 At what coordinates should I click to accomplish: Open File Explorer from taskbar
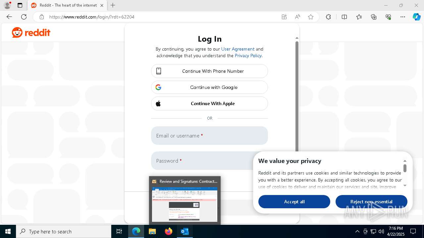(x=152, y=231)
